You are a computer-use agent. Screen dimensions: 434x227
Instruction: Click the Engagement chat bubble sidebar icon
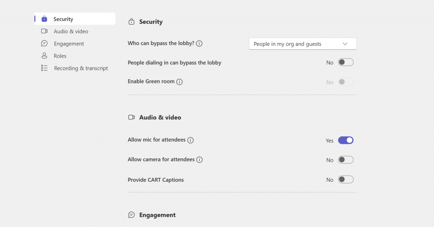(x=45, y=44)
